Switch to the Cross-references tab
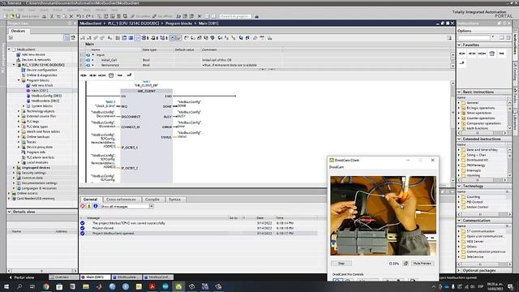This screenshot has width=519, height=292. coord(121,200)
